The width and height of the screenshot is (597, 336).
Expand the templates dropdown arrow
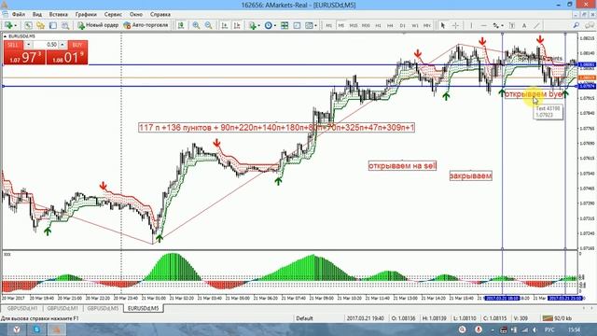[315, 25]
